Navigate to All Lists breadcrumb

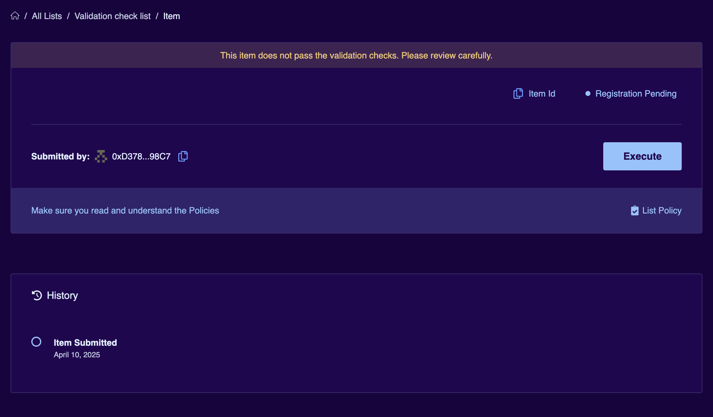tap(47, 16)
